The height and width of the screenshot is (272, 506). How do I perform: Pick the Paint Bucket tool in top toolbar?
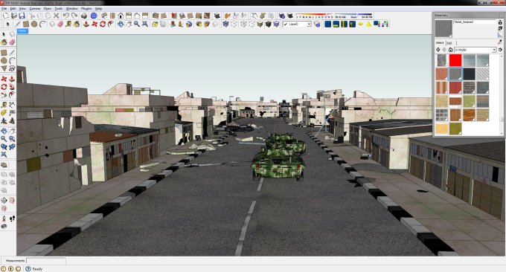[77, 25]
